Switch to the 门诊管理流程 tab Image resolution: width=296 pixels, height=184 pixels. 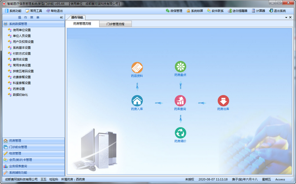(x=115, y=24)
